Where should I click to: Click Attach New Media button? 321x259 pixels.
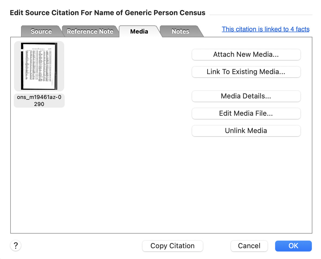[246, 54]
